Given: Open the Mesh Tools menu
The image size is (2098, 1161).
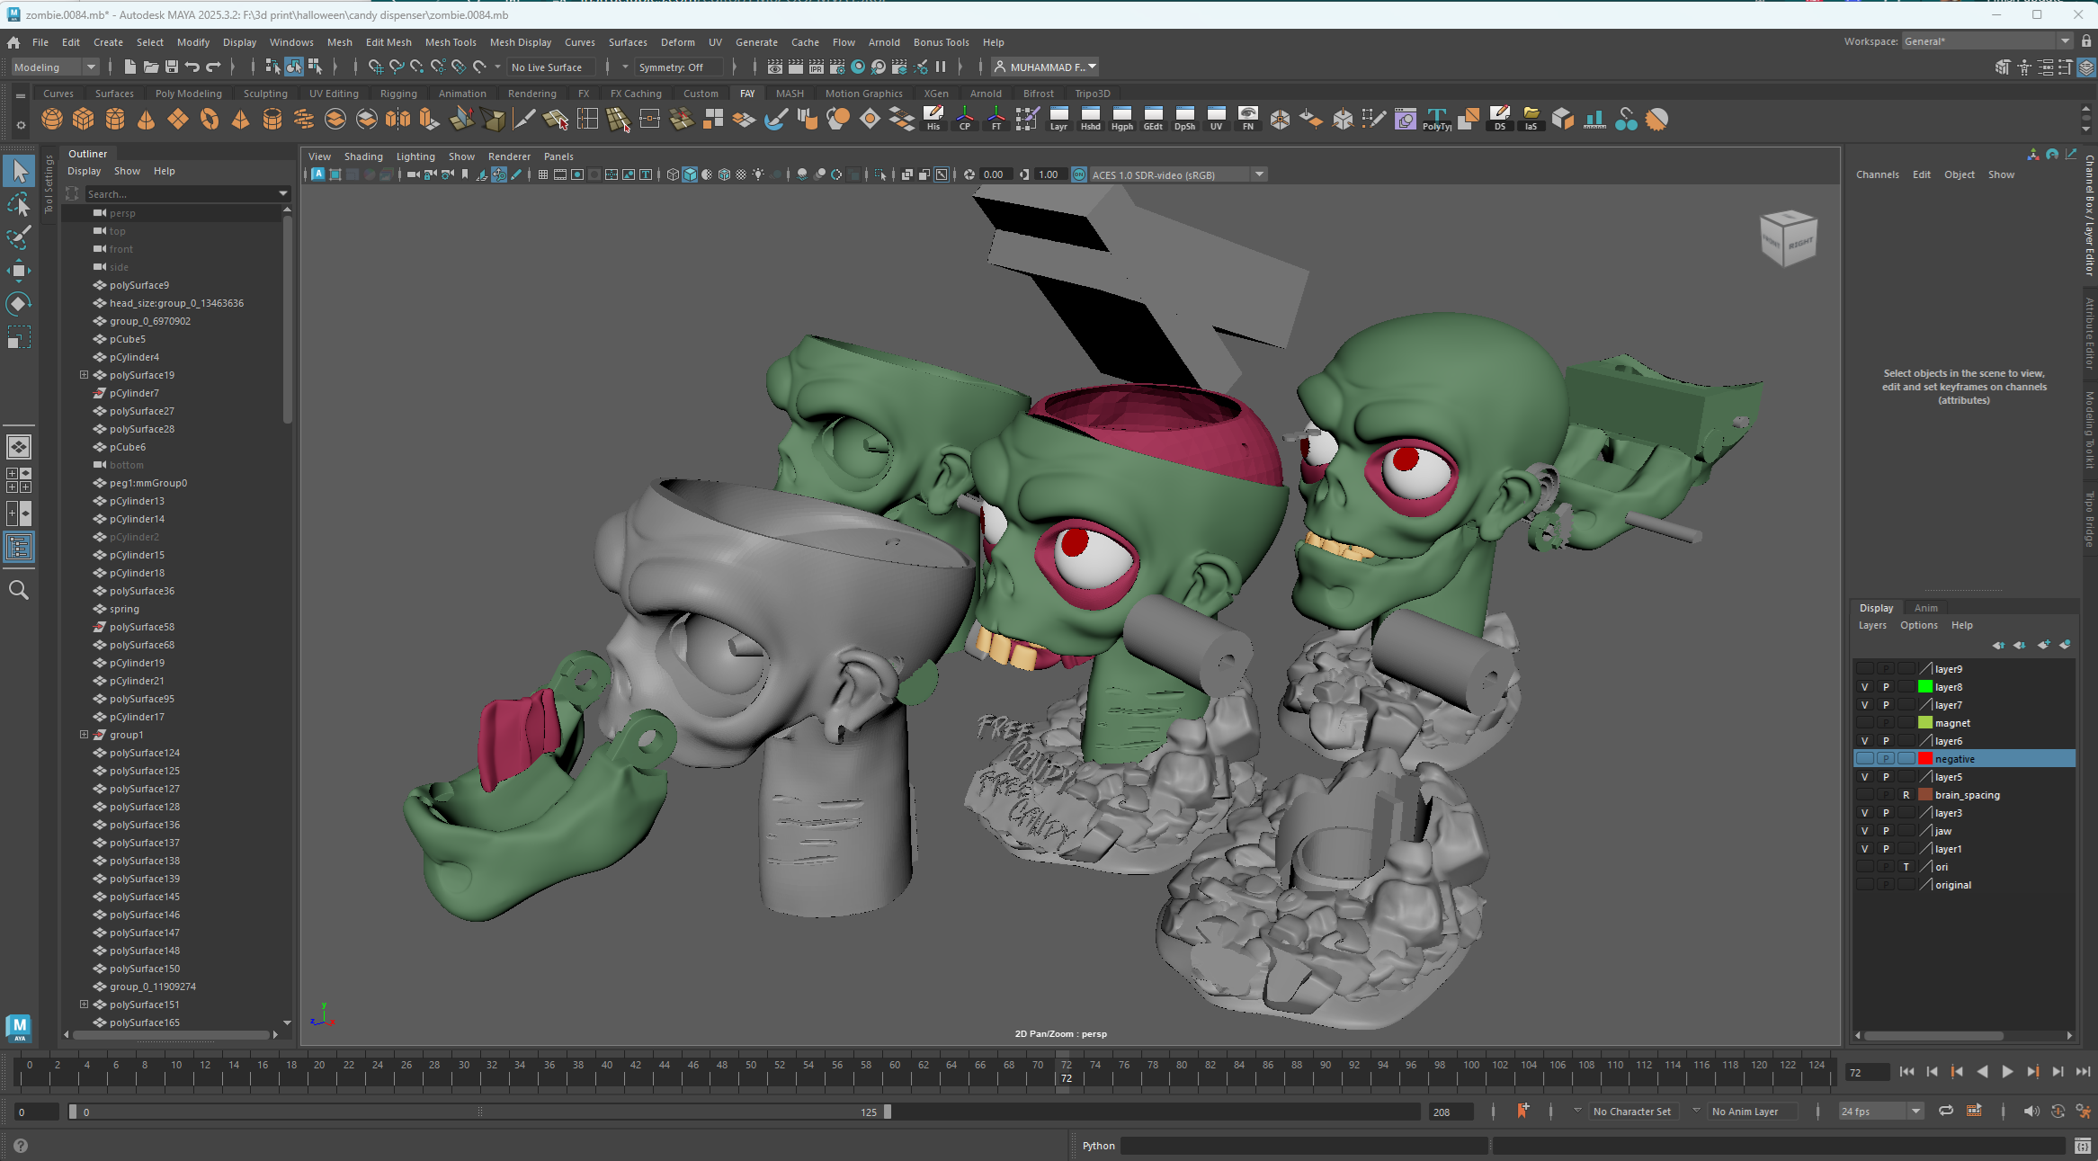Looking at the screenshot, I should (x=451, y=42).
